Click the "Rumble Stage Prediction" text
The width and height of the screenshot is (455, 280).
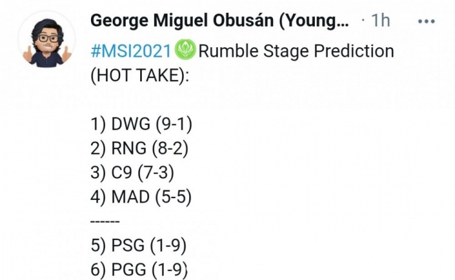point(296,50)
